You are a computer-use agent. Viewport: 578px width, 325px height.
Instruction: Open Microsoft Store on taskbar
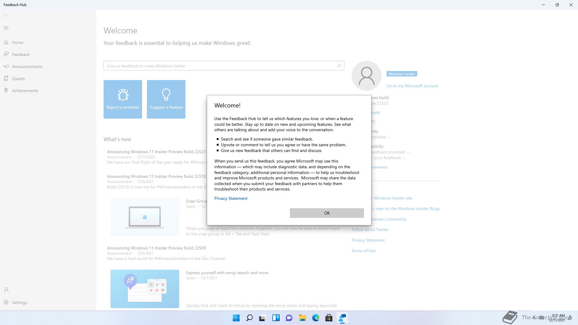(329, 318)
